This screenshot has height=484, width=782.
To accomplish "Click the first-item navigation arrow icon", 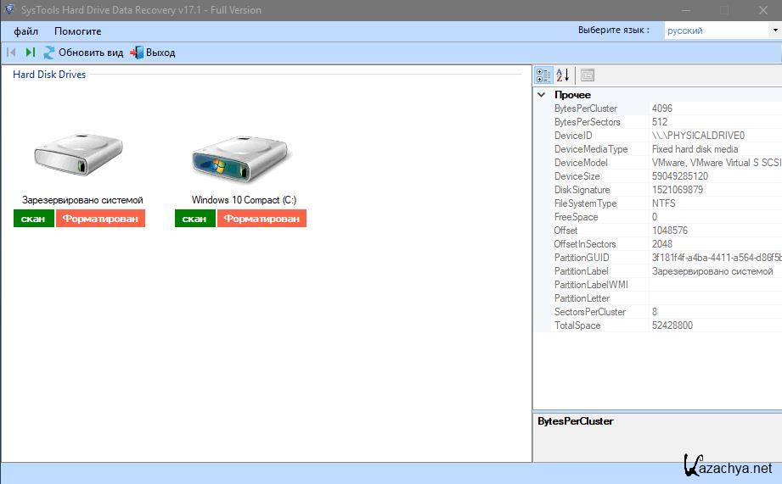I will point(12,53).
